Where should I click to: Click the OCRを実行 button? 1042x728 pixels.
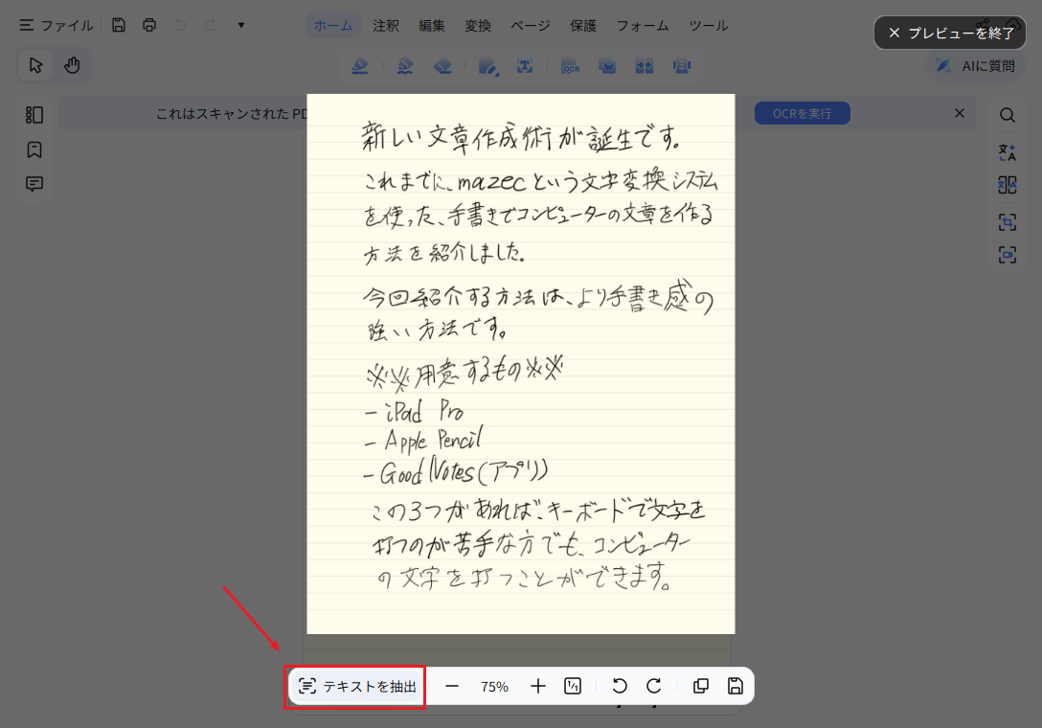click(803, 113)
